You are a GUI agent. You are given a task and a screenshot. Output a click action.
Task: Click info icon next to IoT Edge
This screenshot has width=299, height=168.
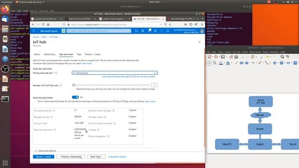coord(99,130)
